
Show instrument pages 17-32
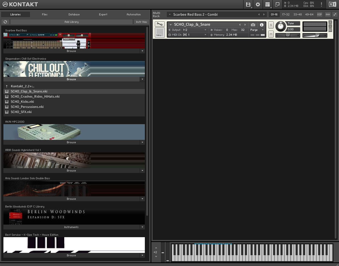286,15
